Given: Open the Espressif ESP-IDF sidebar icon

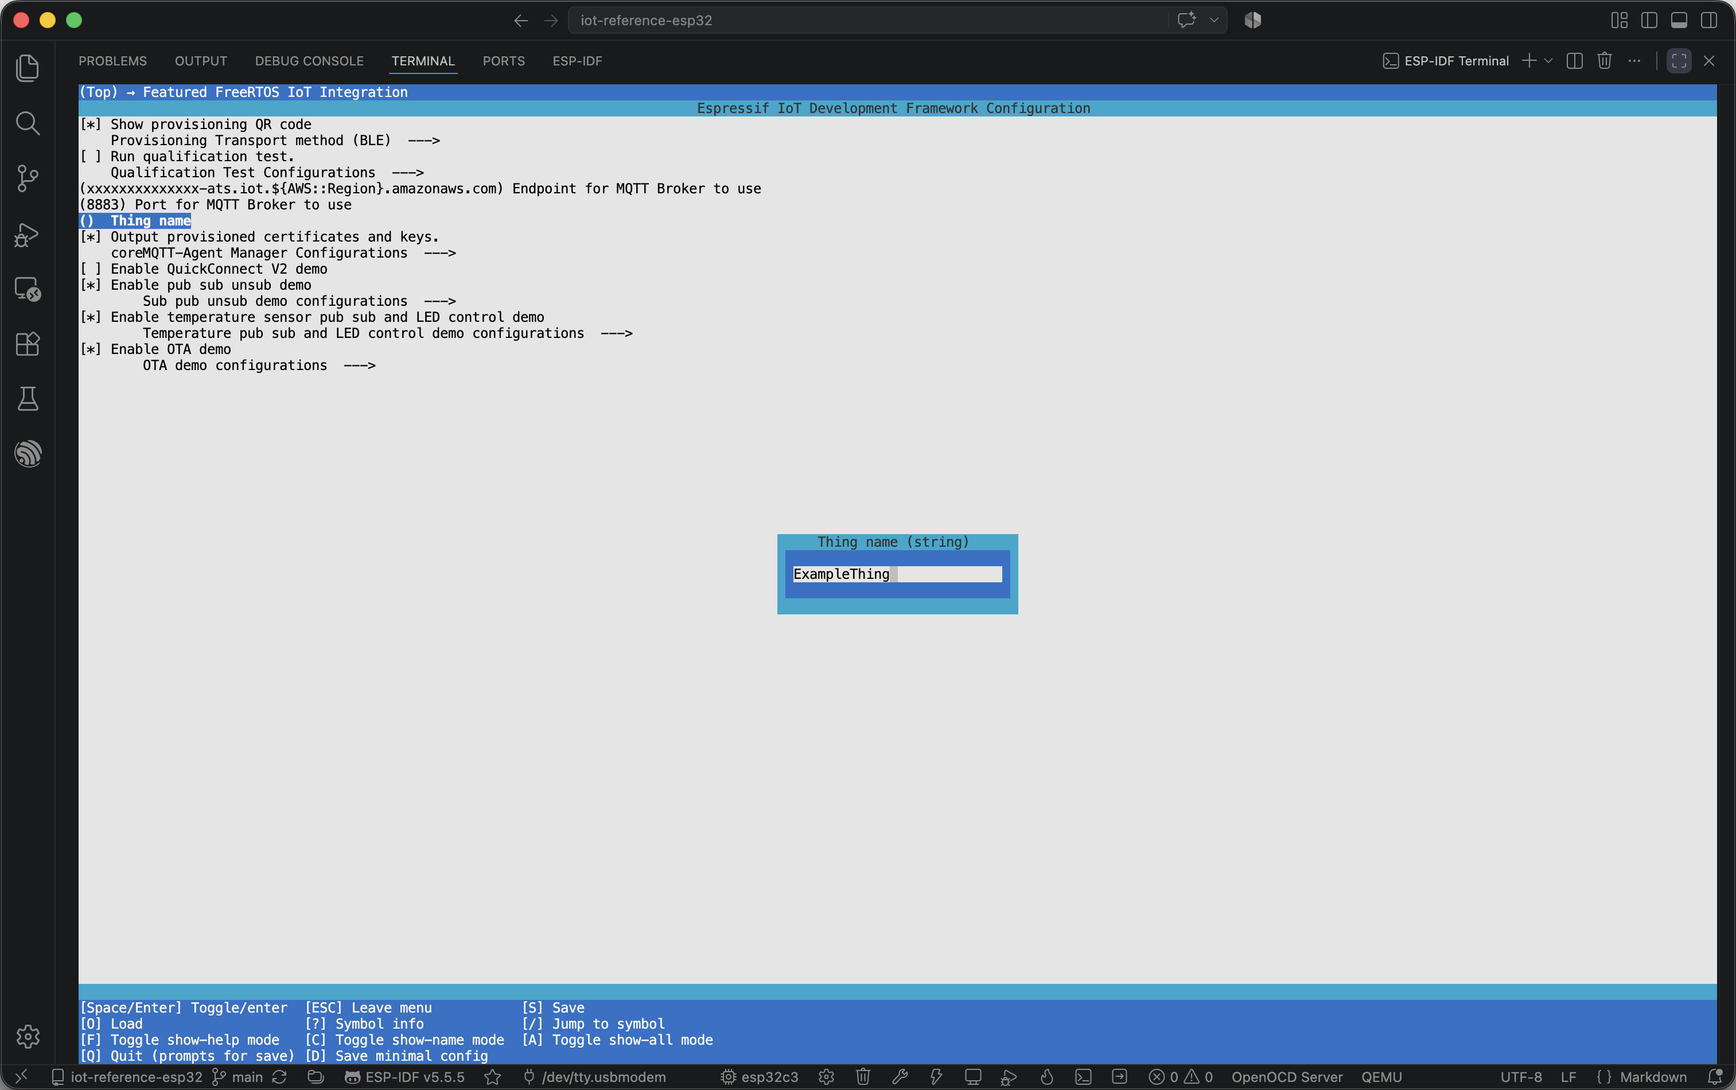Looking at the screenshot, I should pos(28,453).
